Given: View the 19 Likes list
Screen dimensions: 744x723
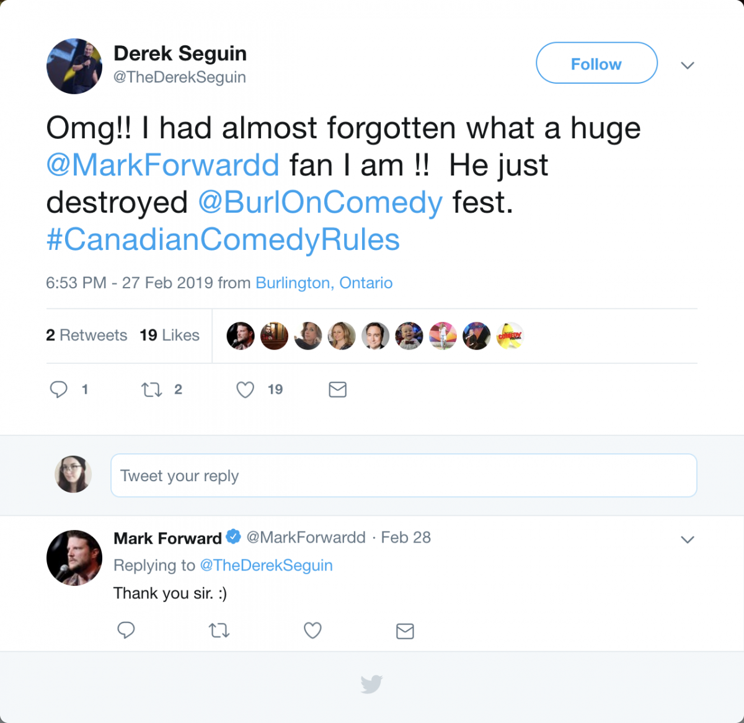Looking at the screenshot, I should (169, 335).
